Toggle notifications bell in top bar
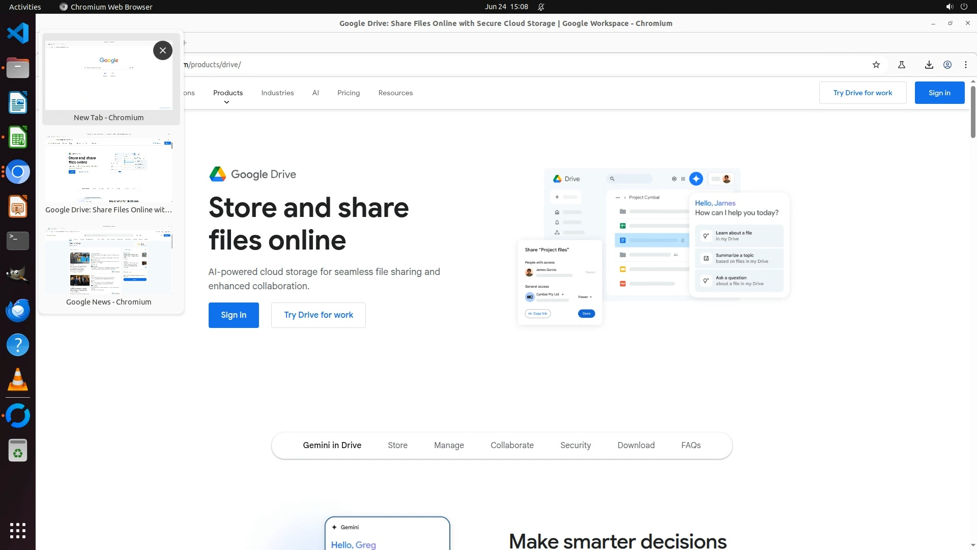 (x=541, y=7)
